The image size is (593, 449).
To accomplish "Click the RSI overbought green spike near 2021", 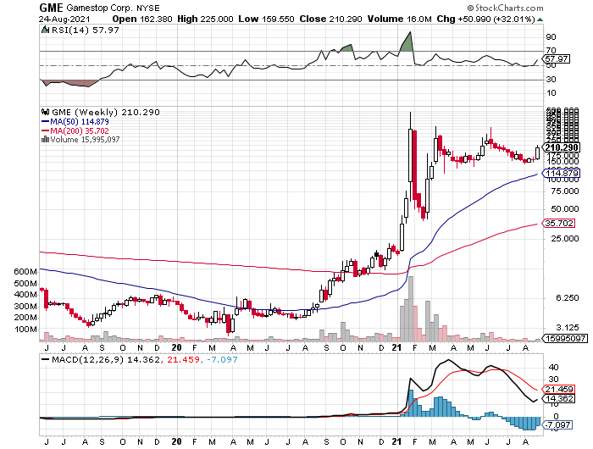I will pyautogui.click(x=407, y=42).
